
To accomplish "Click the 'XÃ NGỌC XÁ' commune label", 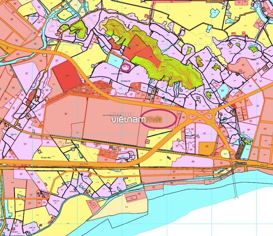I will [125, 81].
